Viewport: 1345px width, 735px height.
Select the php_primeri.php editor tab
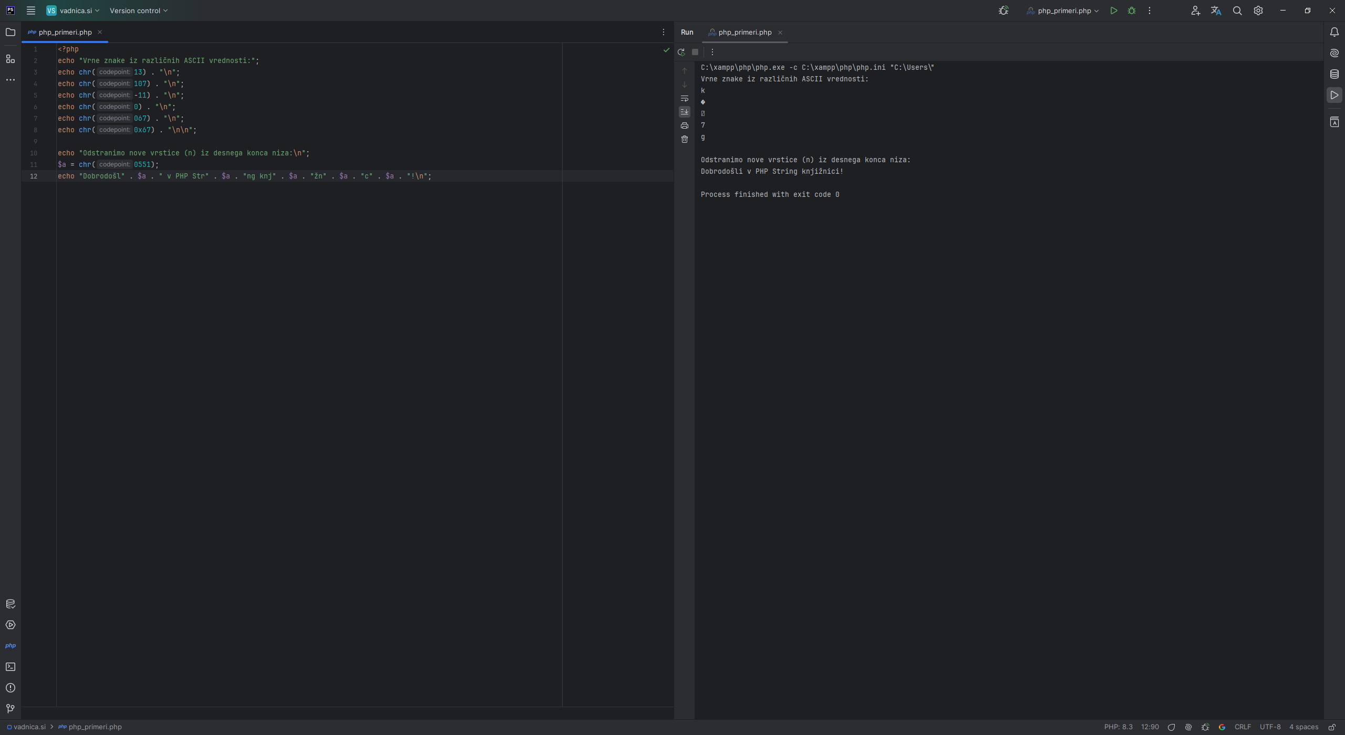65,32
